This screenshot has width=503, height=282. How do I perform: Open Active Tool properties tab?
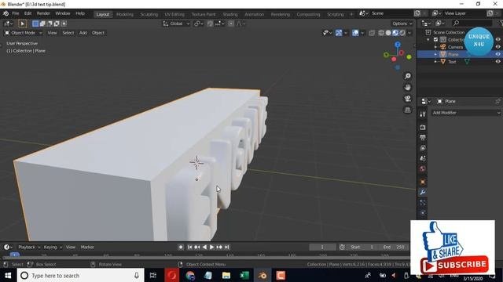point(423,114)
